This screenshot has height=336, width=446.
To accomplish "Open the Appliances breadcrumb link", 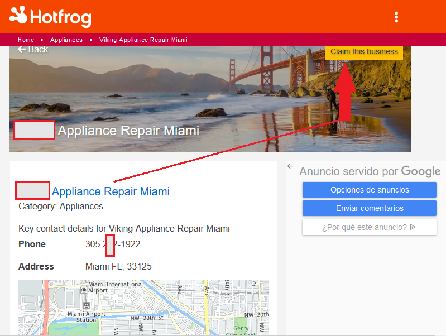I will coord(66,40).
